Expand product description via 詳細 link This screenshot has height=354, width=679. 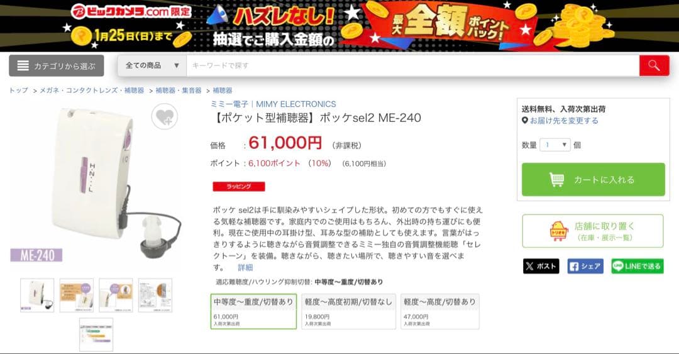(x=245, y=267)
